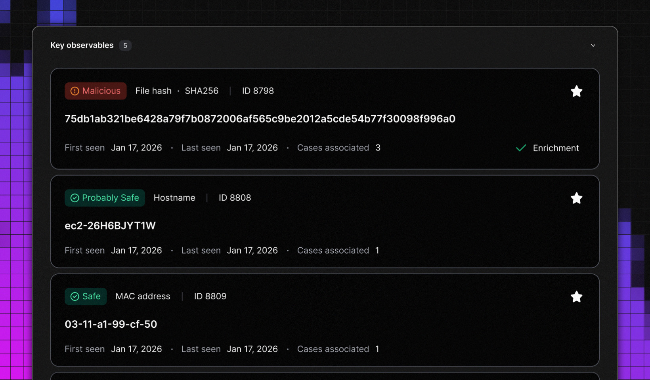This screenshot has width=650, height=380.
Task: Select the 75db1ab321be file hash value
Action: click(x=260, y=119)
